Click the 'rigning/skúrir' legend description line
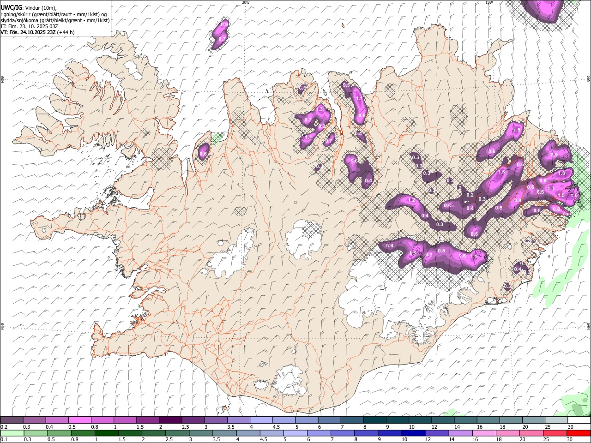591x443 pixels. 54,14
